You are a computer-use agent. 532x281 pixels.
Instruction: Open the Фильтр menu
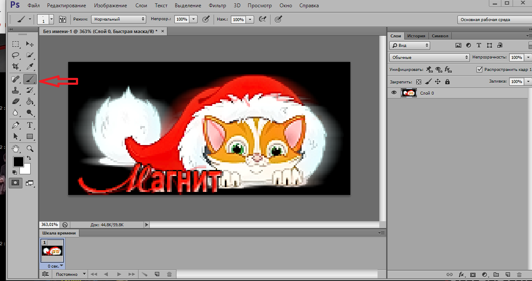217,6
